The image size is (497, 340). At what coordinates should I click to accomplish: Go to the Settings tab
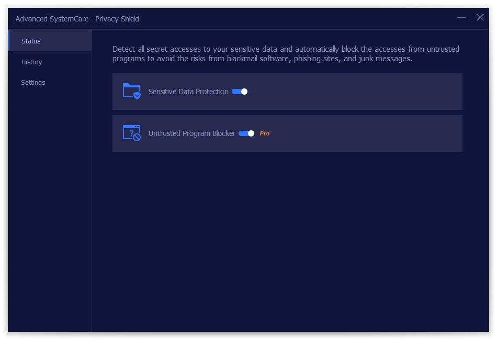point(33,83)
